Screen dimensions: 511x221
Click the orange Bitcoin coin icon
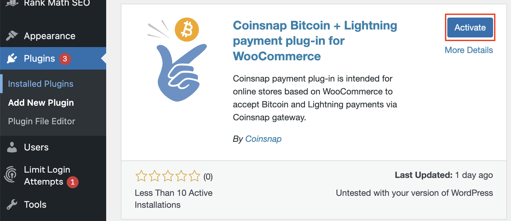click(186, 30)
